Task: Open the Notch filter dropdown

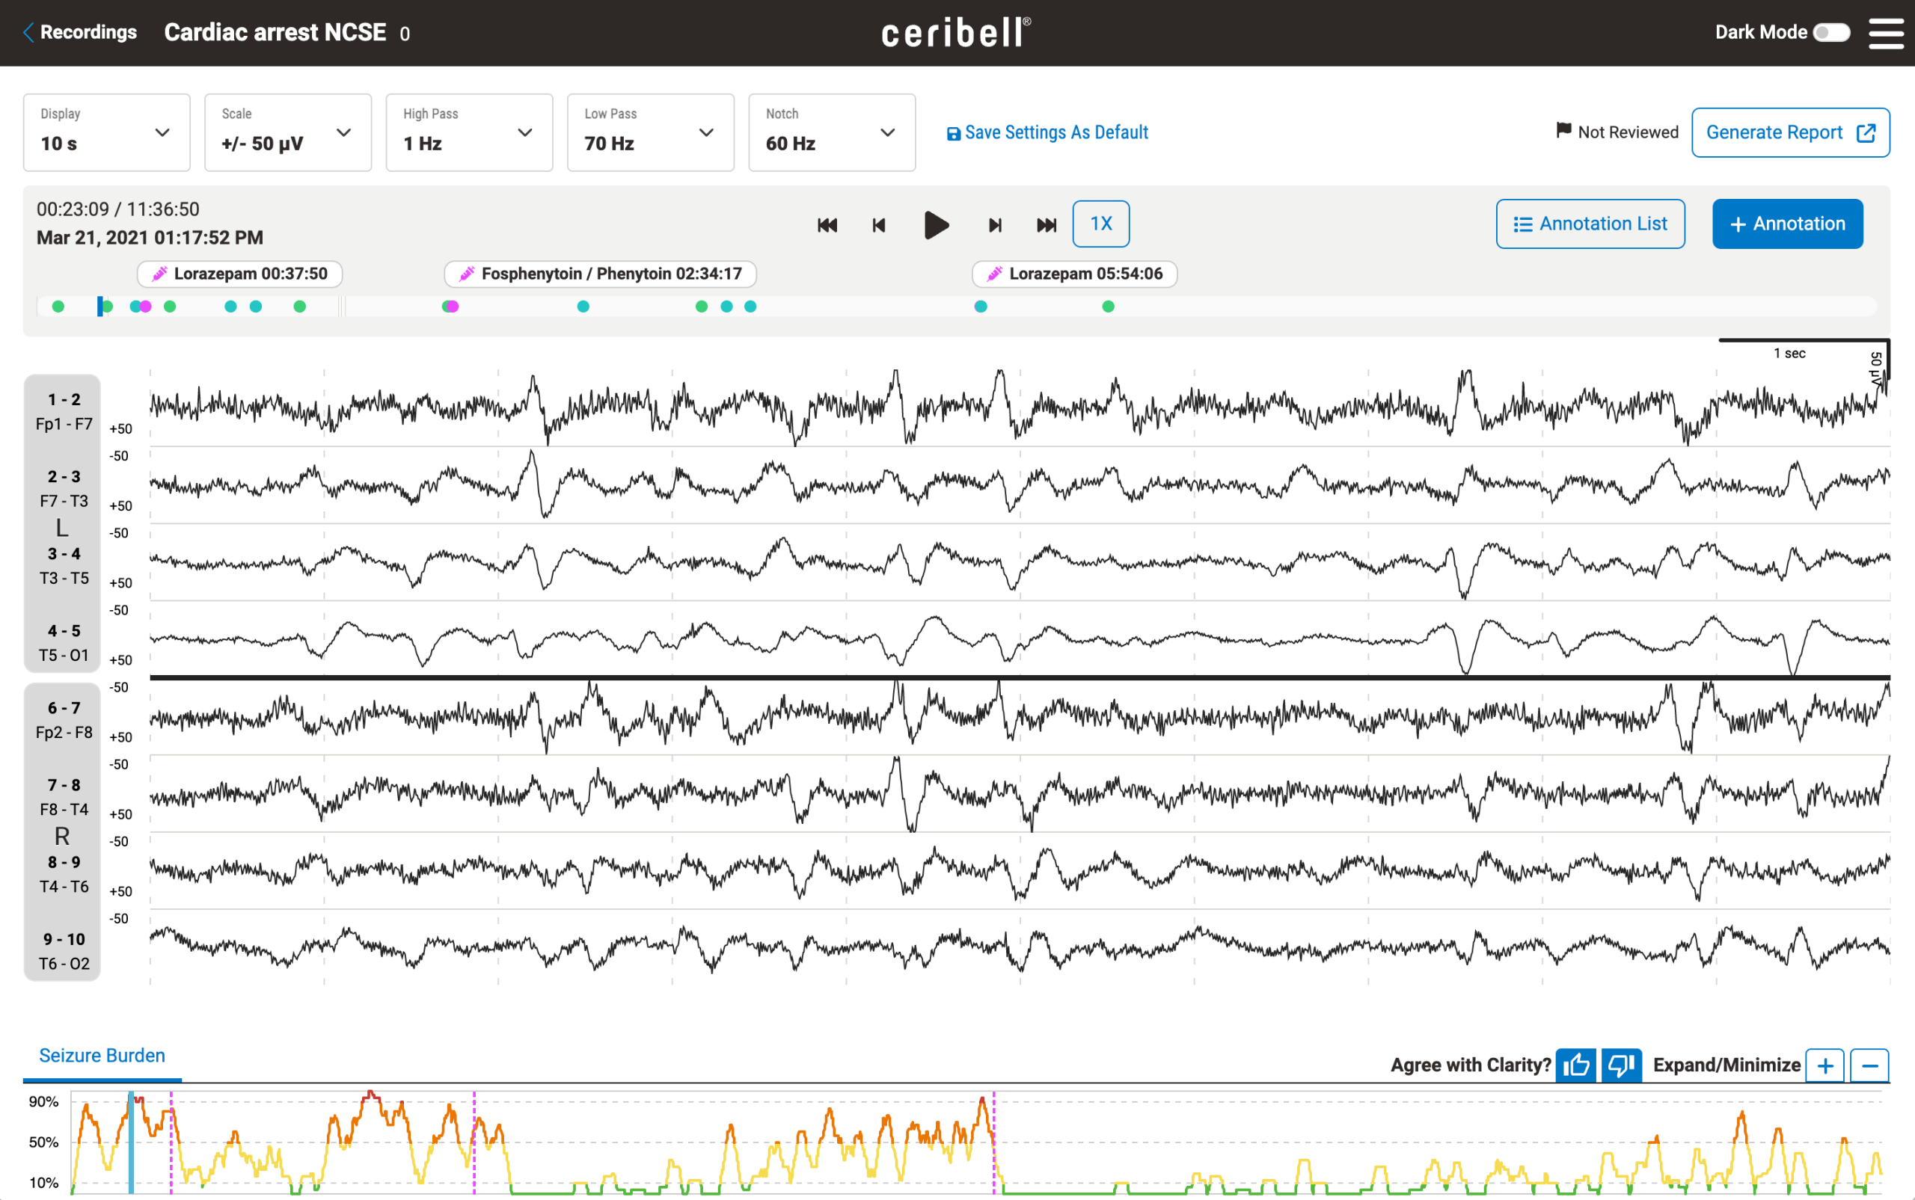Action: [x=831, y=132]
